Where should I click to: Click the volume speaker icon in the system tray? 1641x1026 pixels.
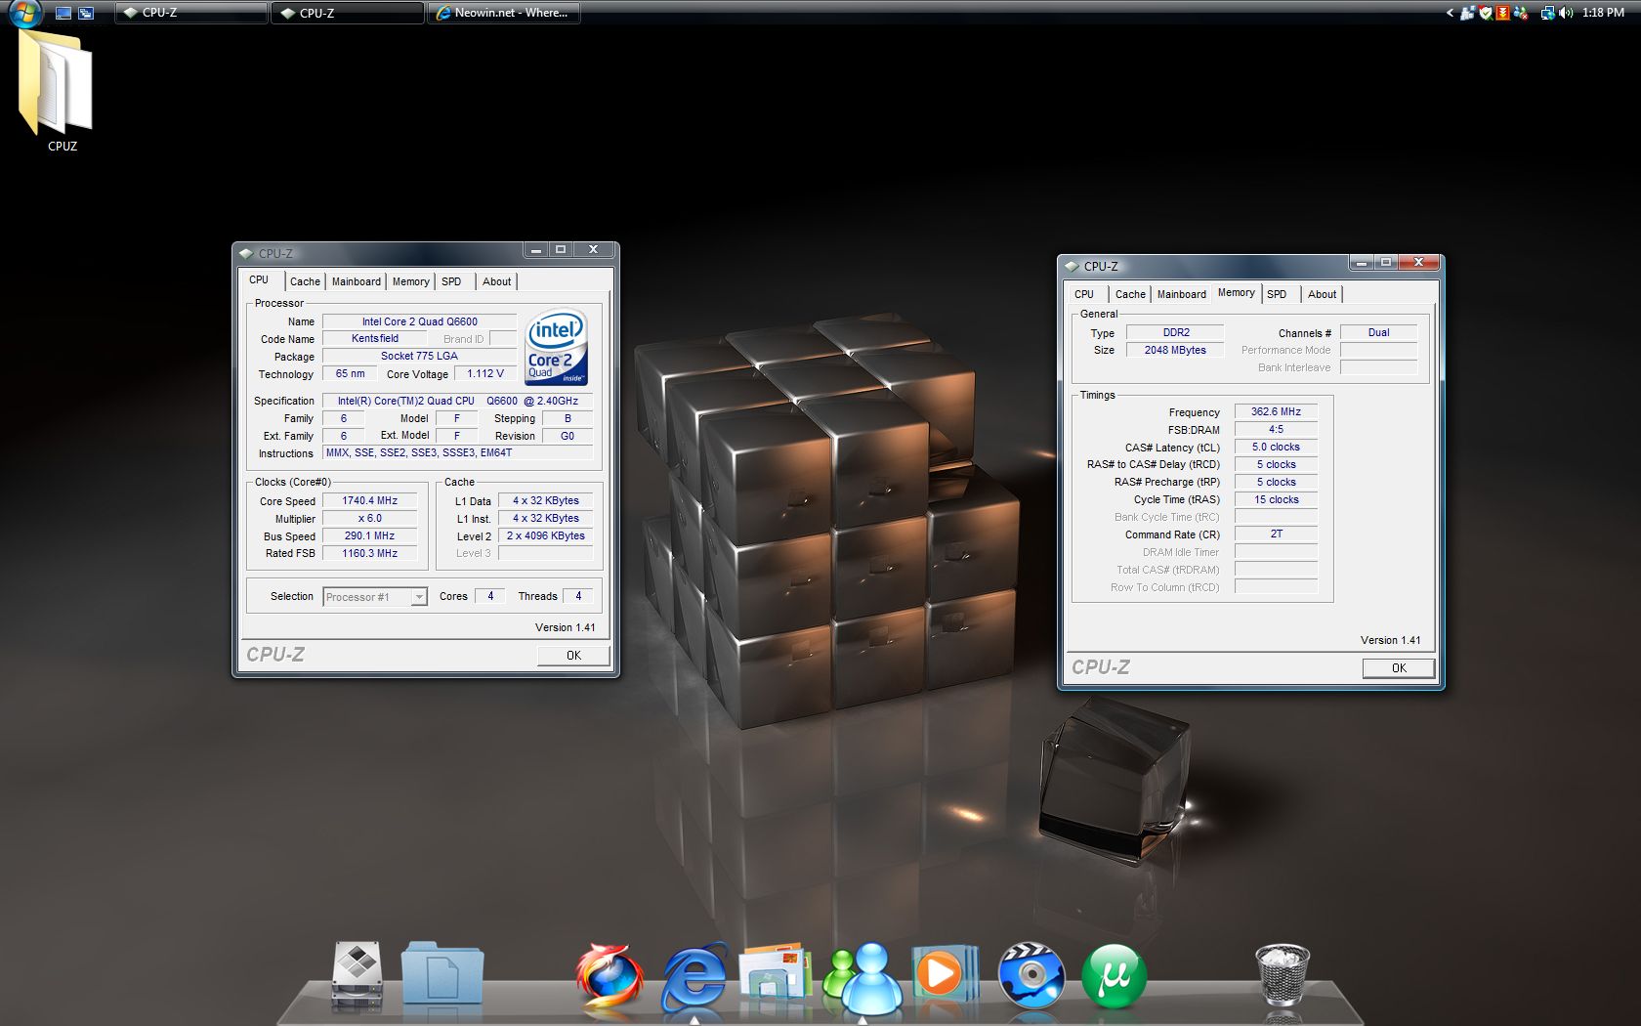tap(1565, 13)
